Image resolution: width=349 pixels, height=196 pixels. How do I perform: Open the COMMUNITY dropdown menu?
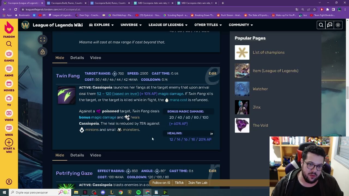(x=241, y=25)
